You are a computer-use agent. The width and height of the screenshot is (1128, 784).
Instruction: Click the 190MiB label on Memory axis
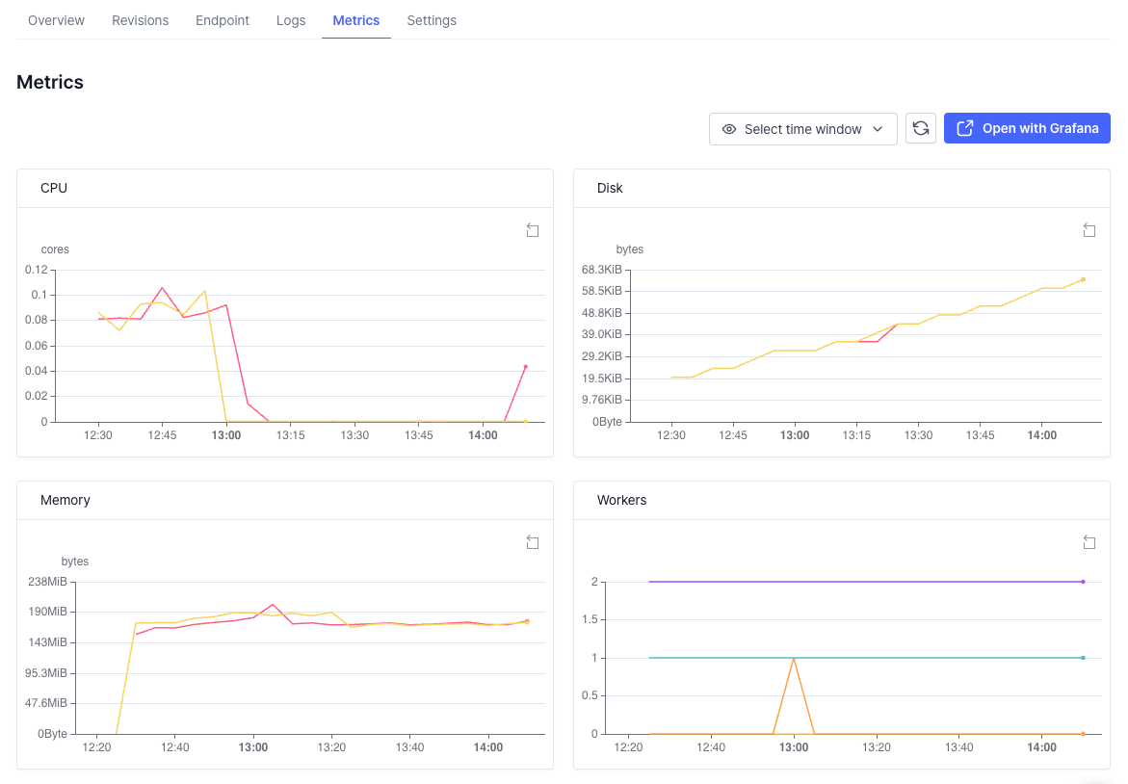coord(47,612)
